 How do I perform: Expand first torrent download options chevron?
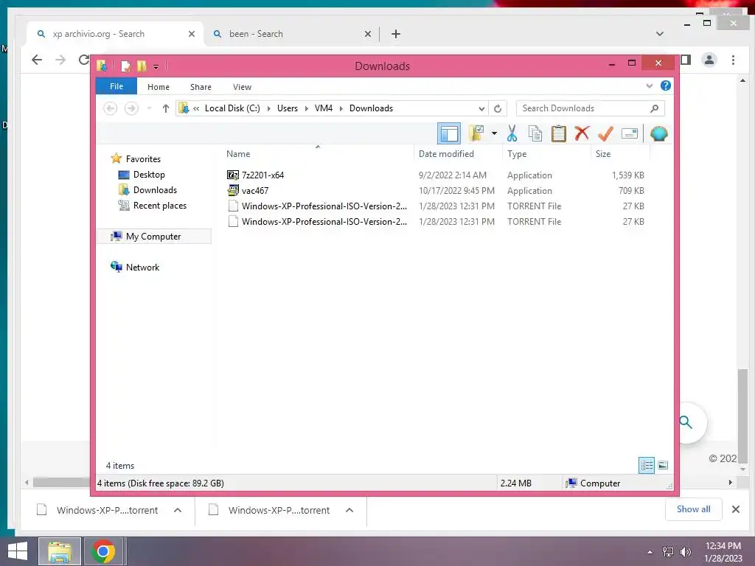(x=178, y=510)
